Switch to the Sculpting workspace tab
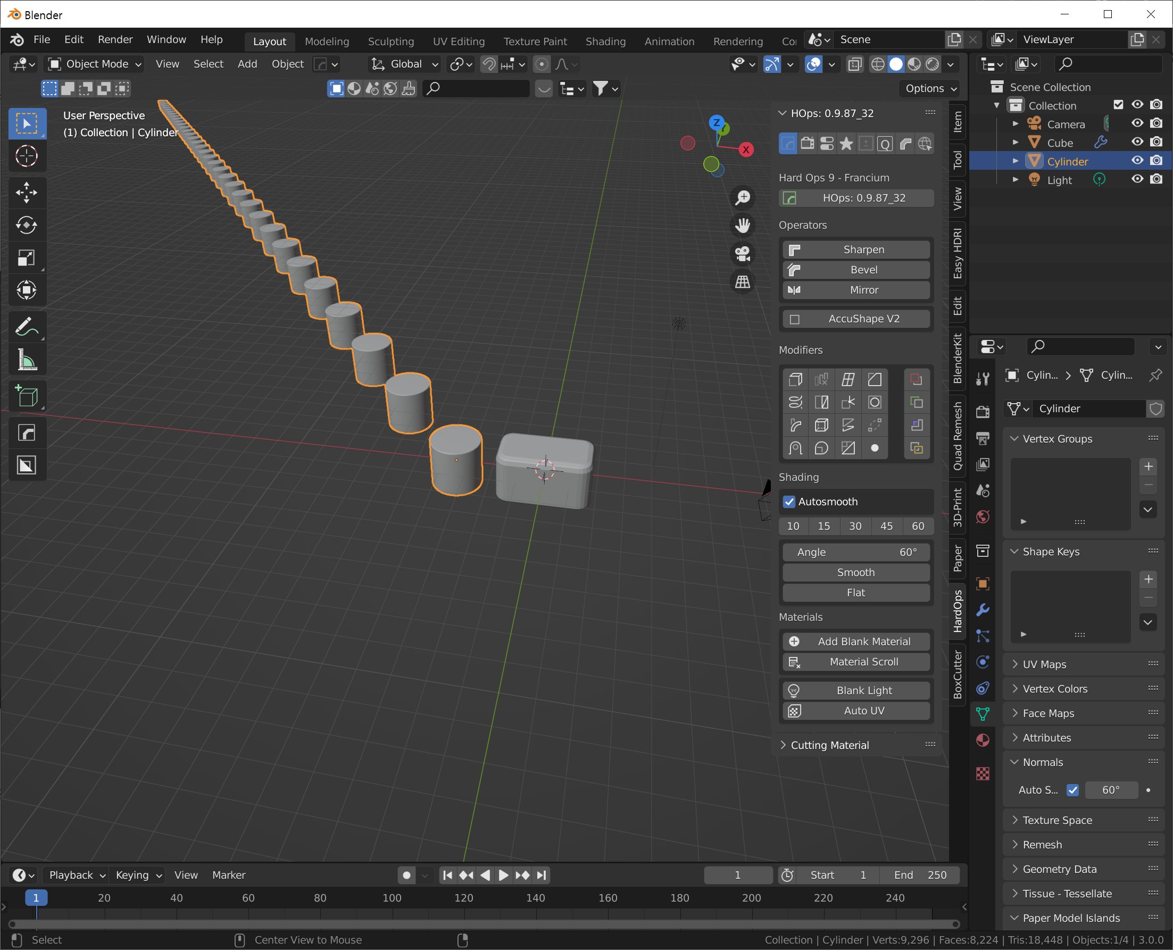This screenshot has width=1173, height=950. 391,41
